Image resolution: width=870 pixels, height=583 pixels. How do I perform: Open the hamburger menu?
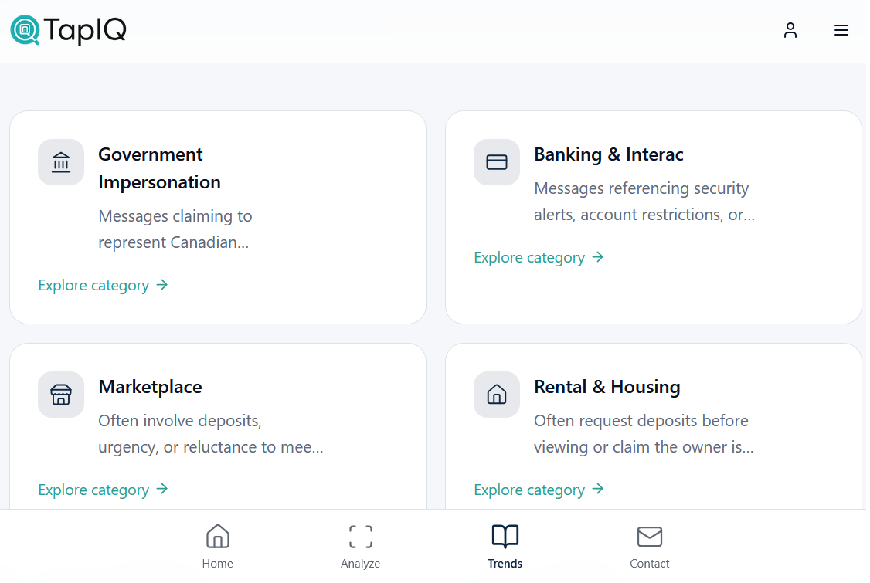(x=841, y=30)
